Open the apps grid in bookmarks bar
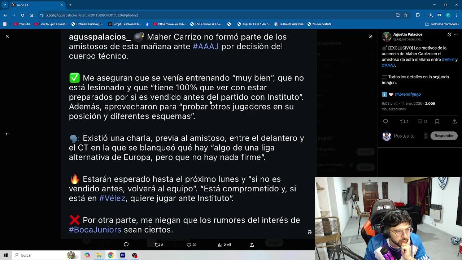 5,24
